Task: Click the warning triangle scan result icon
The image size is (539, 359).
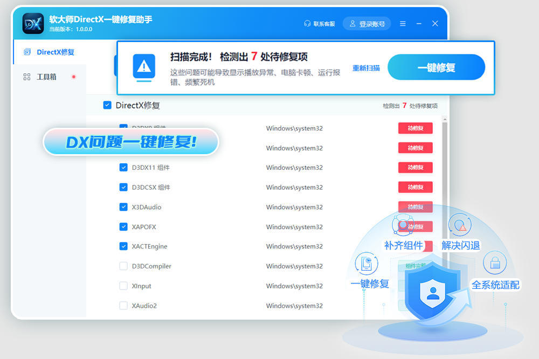Action: (x=144, y=67)
